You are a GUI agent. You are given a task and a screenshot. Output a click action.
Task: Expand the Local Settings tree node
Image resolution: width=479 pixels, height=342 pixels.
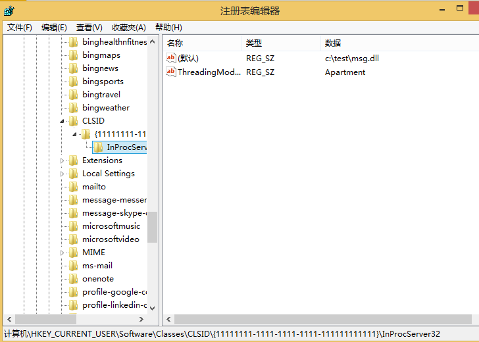(x=62, y=174)
